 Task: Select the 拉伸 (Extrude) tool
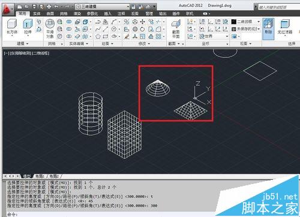[x=28, y=28]
